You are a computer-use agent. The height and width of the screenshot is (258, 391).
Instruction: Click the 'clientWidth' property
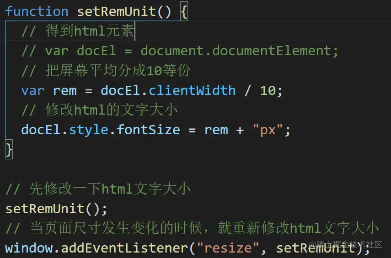pyautogui.click(x=192, y=90)
